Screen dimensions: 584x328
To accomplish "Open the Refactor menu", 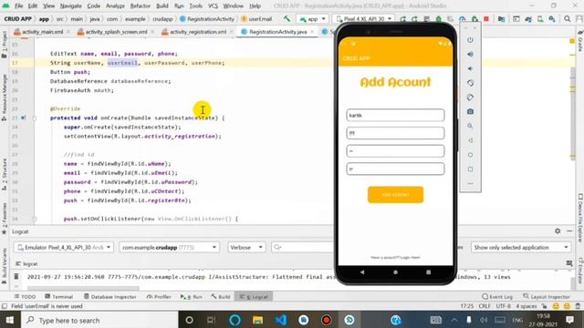I will click(140, 6).
